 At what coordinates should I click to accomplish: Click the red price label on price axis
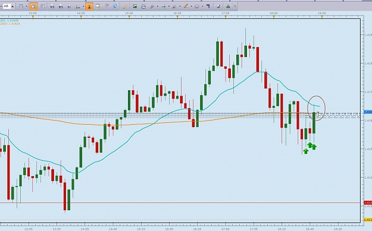pos(368,203)
